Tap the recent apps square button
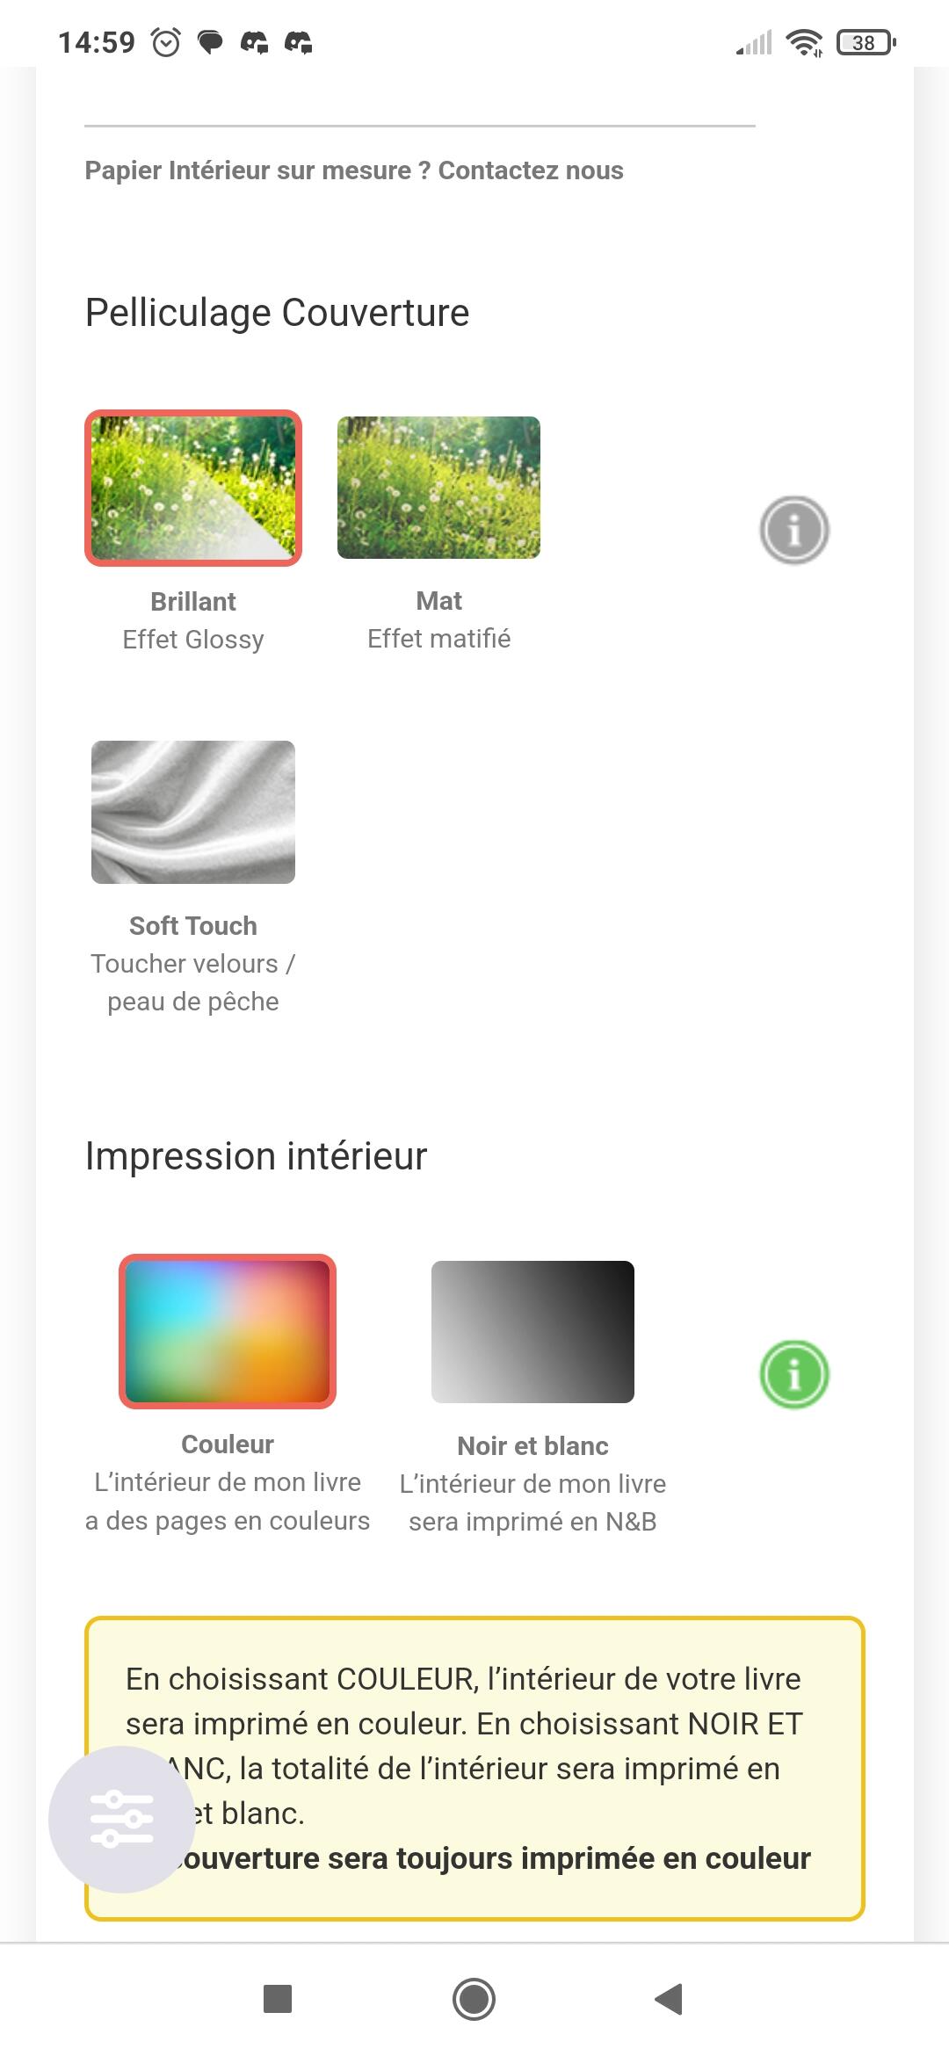Screen dimensions: 949x2056 278,1999
